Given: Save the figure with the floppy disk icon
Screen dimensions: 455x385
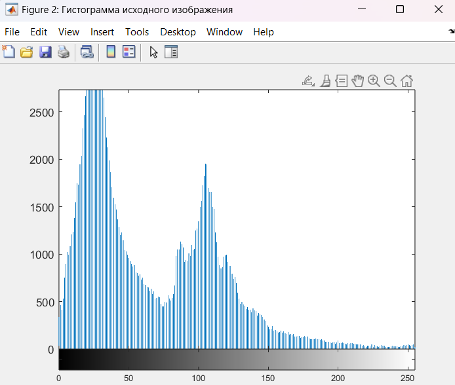Looking at the screenshot, I should click(x=45, y=52).
